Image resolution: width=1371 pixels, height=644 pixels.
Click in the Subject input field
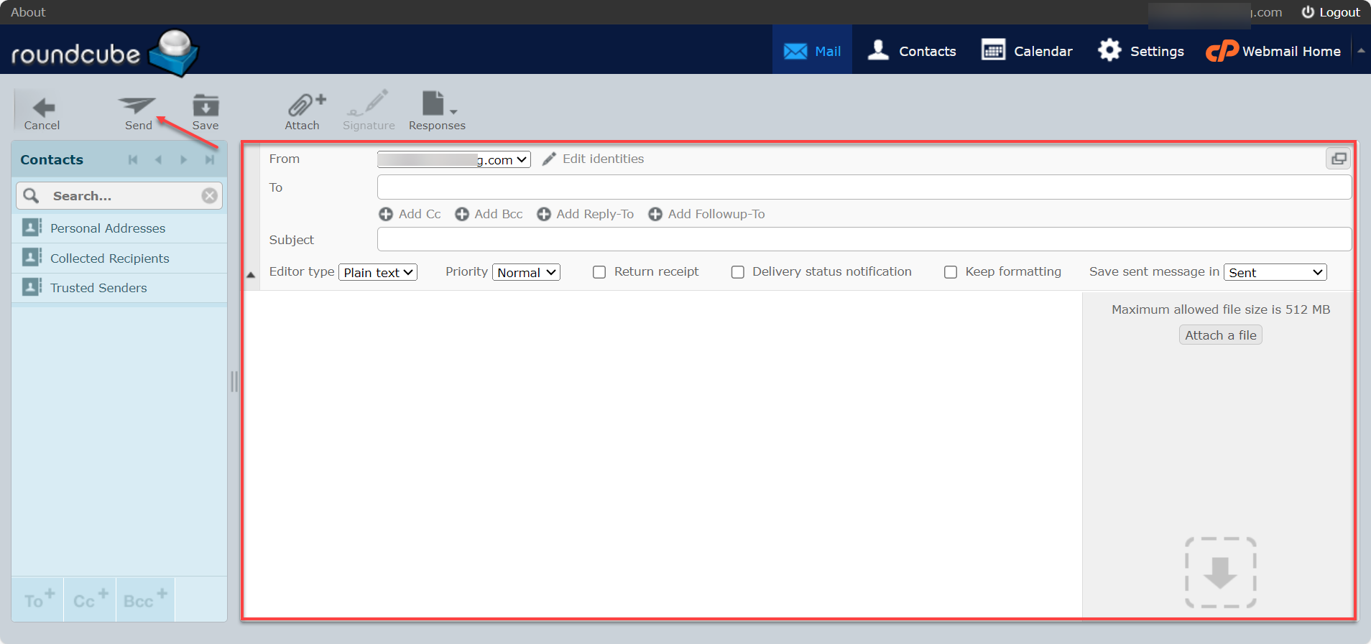[864, 240]
